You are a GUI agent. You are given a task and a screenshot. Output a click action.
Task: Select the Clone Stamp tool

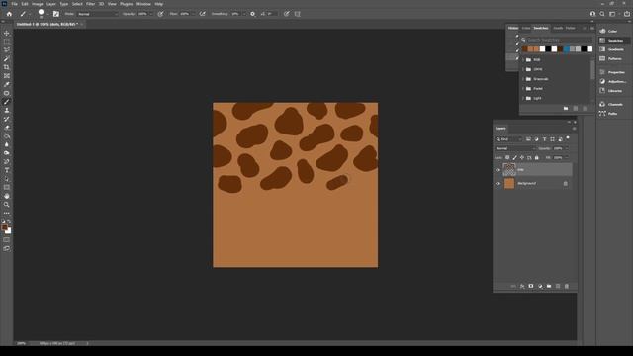7,110
